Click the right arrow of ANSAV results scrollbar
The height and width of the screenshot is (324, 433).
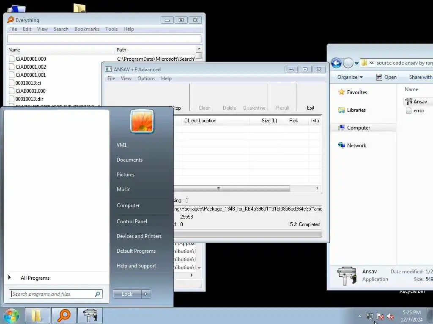[x=317, y=189]
